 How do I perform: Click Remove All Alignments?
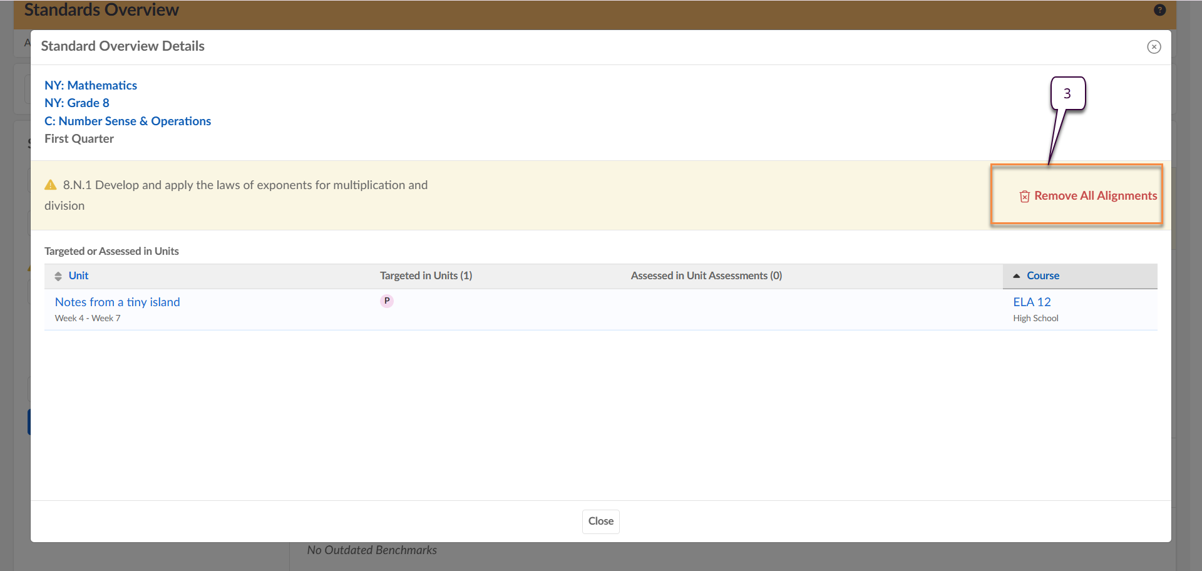(x=1095, y=196)
